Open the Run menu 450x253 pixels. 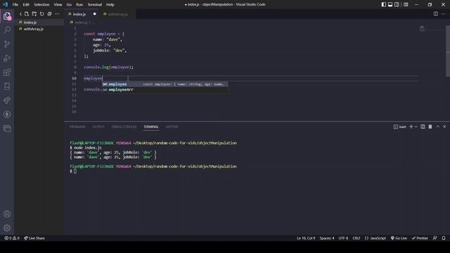coord(79,5)
